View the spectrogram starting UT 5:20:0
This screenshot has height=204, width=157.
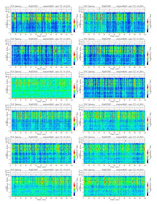coord(41,186)
